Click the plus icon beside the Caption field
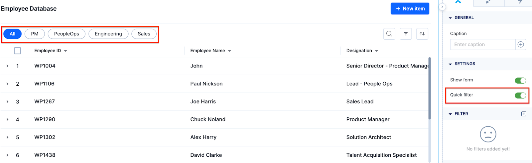Viewport: 532px width, 163px height. click(521, 44)
